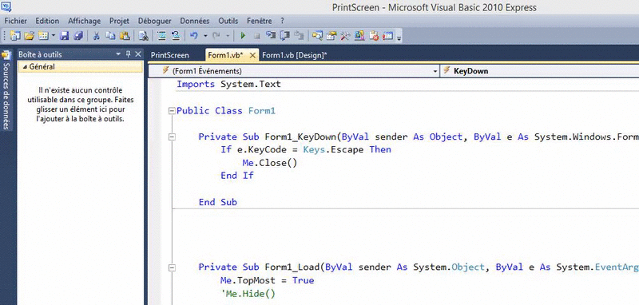Click the Keys.Escape text in code
The height and width of the screenshot is (305, 639).
[x=333, y=149]
